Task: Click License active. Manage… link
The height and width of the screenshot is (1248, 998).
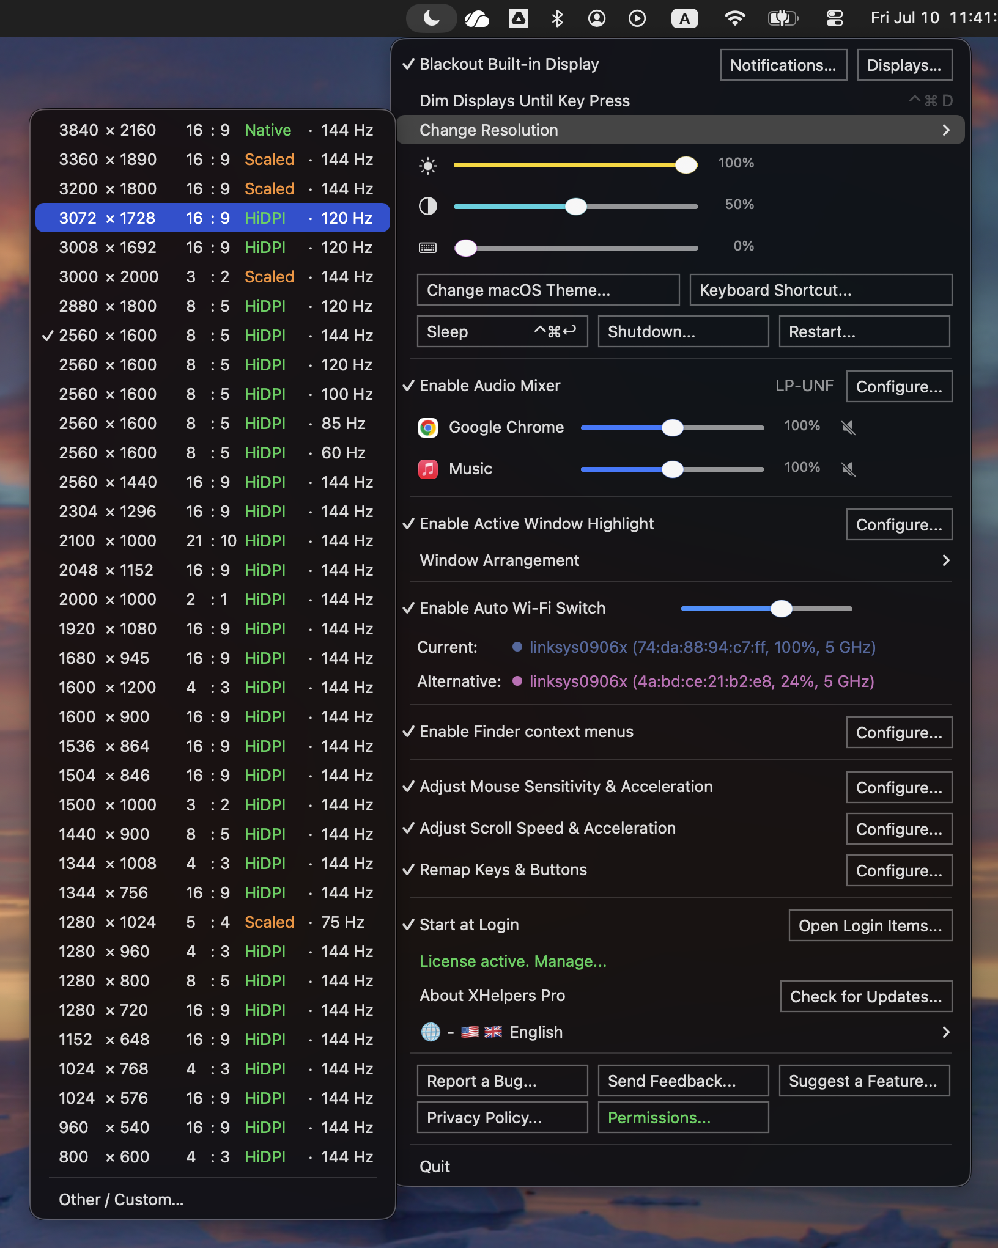Action: click(x=513, y=961)
